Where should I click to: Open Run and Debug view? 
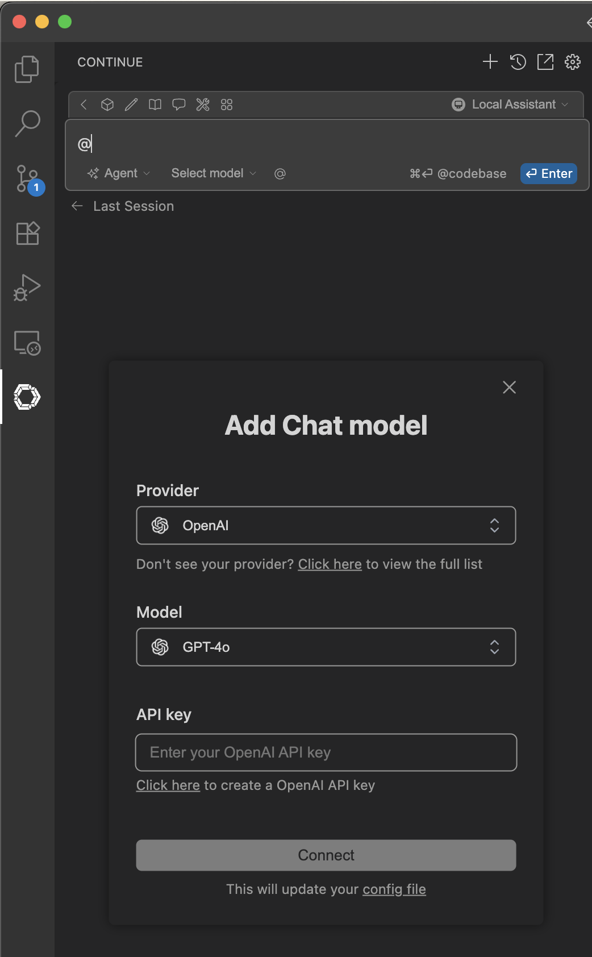27,288
